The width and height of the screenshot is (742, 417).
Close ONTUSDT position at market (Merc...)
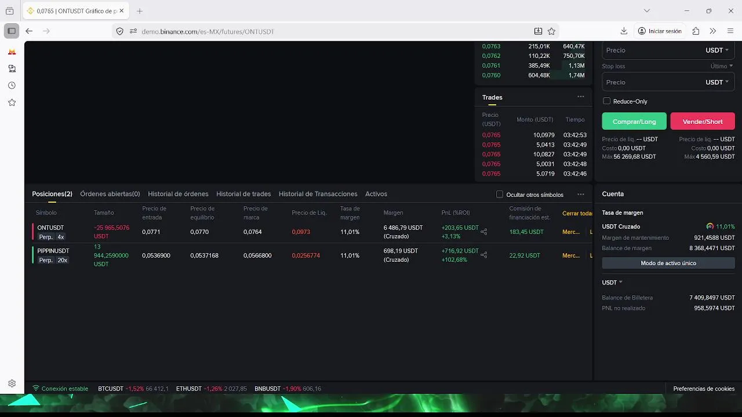(x=571, y=232)
